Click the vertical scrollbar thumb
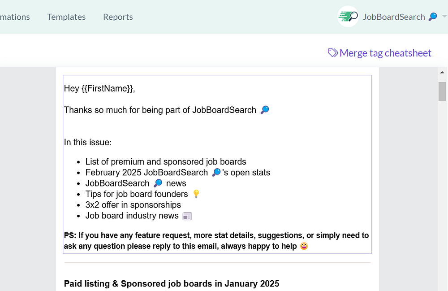This screenshot has width=448, height=291. tap(442, 91)
